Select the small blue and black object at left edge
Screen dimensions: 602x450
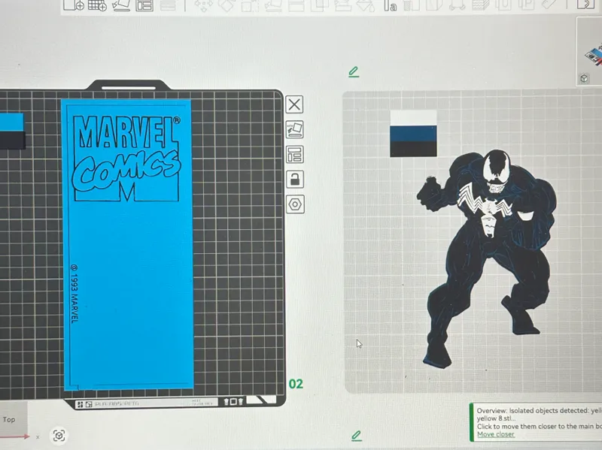12,130
